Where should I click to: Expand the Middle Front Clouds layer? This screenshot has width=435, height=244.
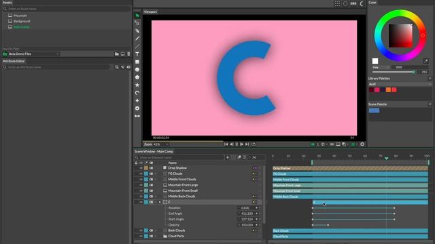coord(156,179)
